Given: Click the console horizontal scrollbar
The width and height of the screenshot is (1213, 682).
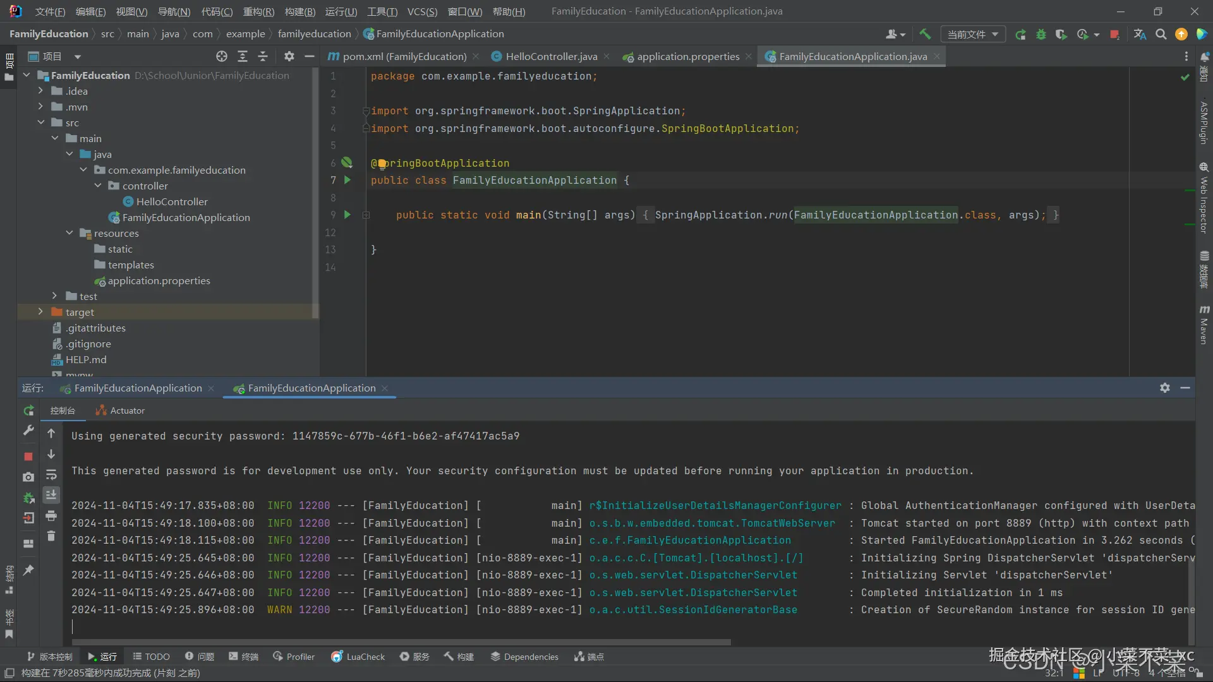Looking at the screenshot, I should point(401,642).
